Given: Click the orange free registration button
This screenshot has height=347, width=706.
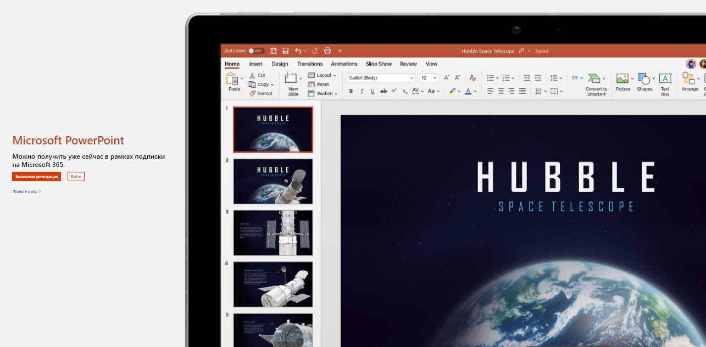Looking at the screenshot, I should [37, 176].
